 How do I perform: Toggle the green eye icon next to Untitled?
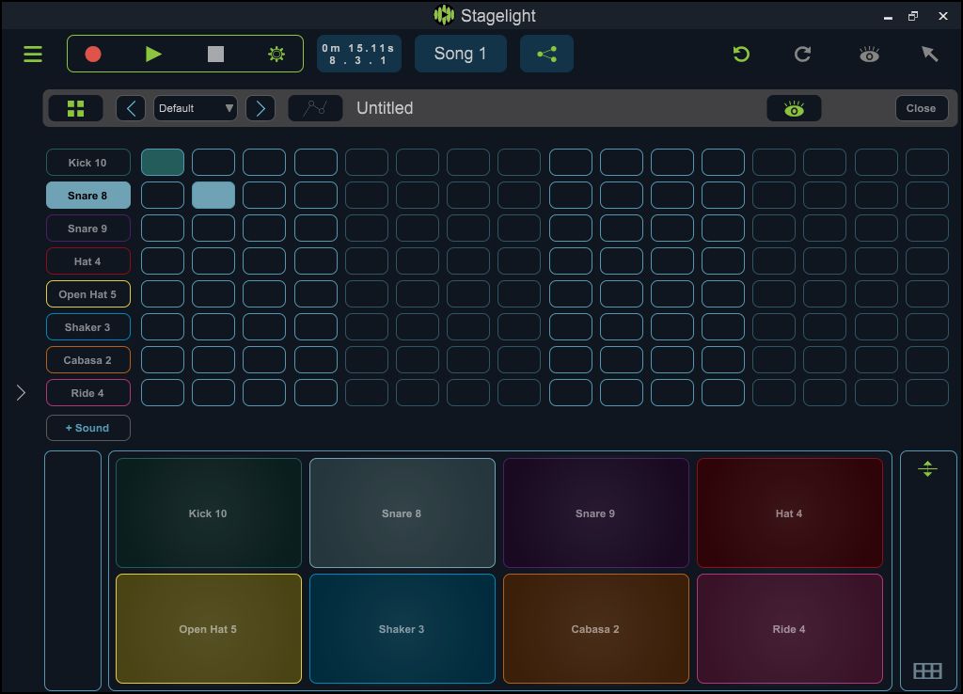coord(794,107)
